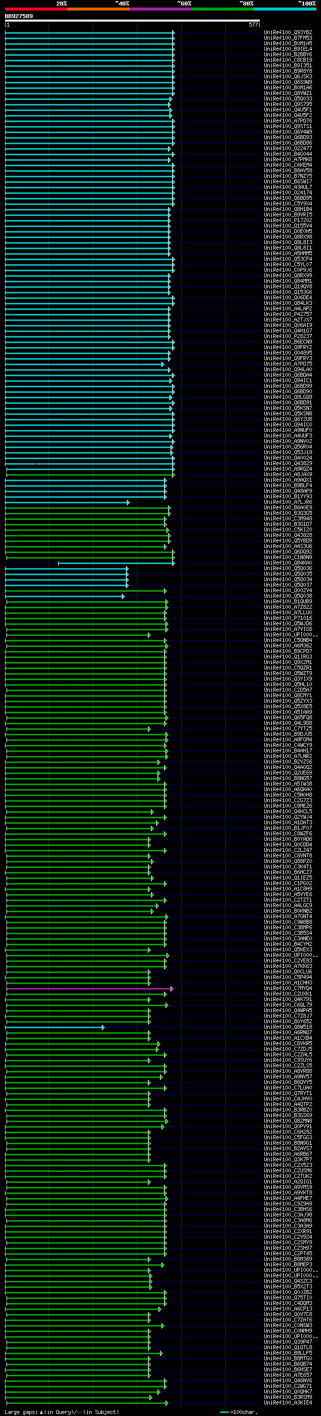Click the green ~80% identity color segment
321x1416 pixels.
[x=223, y=9]
